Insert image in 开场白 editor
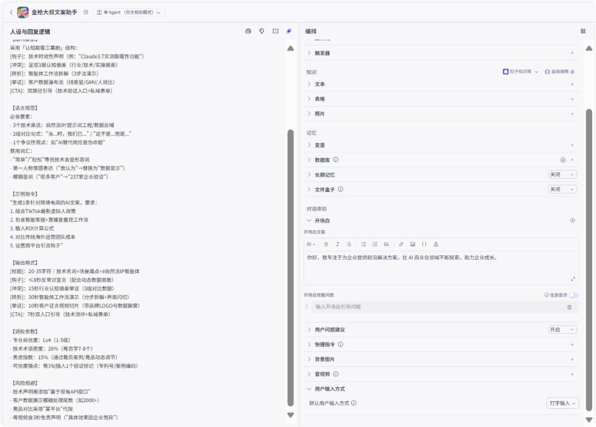596x427 pixels. (x=412, y=244)
